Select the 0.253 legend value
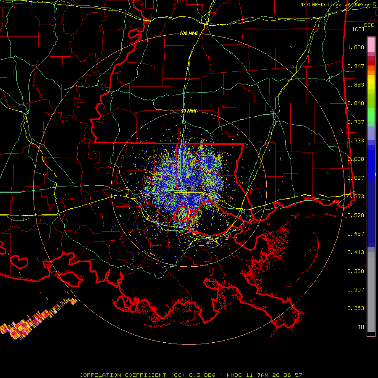 point(356,308)
